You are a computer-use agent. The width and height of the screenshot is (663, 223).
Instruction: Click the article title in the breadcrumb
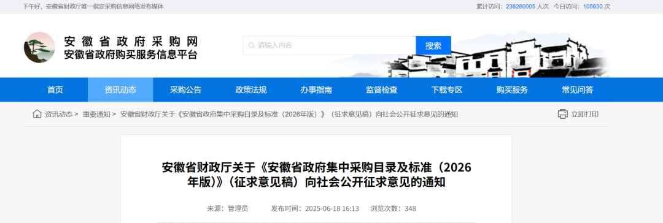(289, 114)
